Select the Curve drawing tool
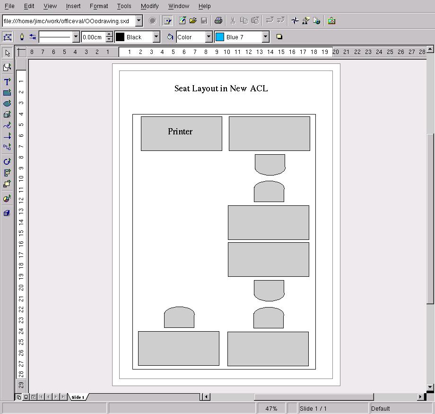Image resolution: width=435 pixels, height=414 pixels. pos(7,125)
